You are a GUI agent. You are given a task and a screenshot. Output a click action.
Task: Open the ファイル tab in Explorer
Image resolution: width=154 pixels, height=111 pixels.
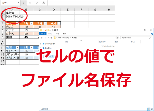pyautogui.click(x=43, y=34)
